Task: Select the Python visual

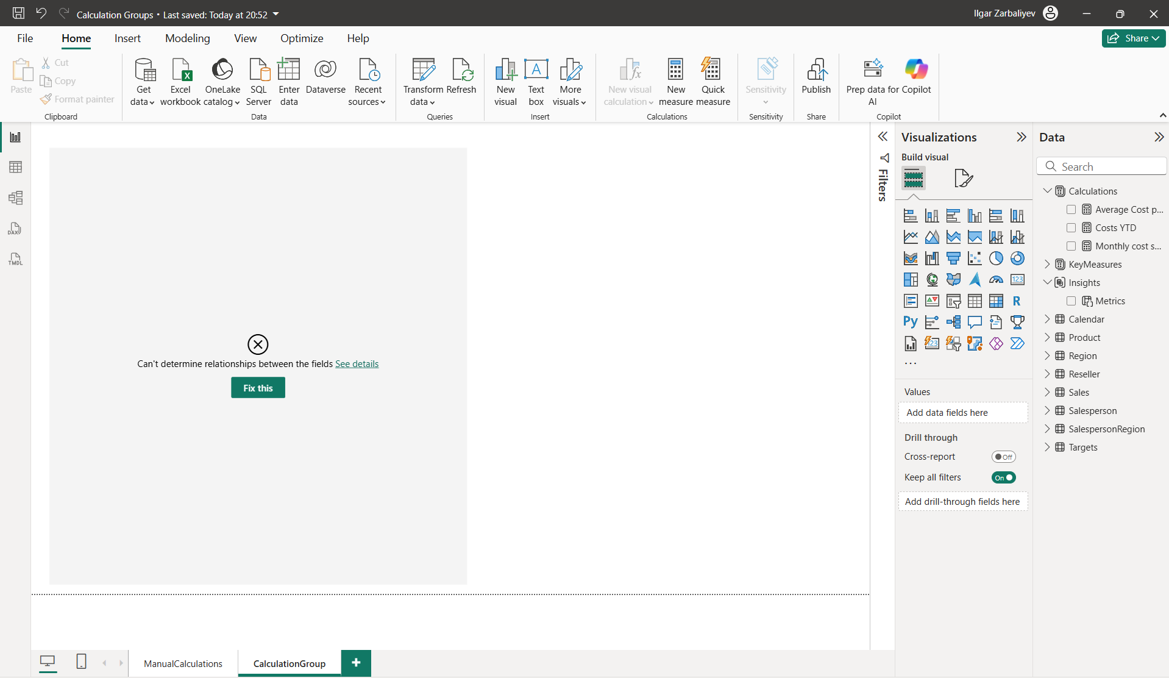Action: (911, 322)
